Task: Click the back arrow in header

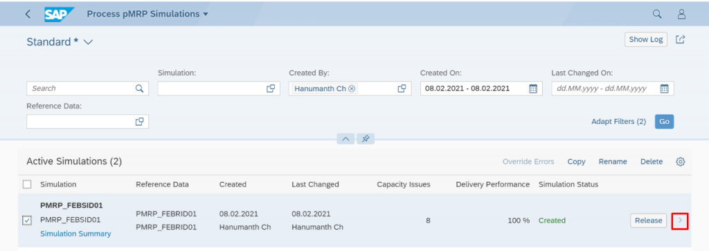Action: tap(28, 14)
